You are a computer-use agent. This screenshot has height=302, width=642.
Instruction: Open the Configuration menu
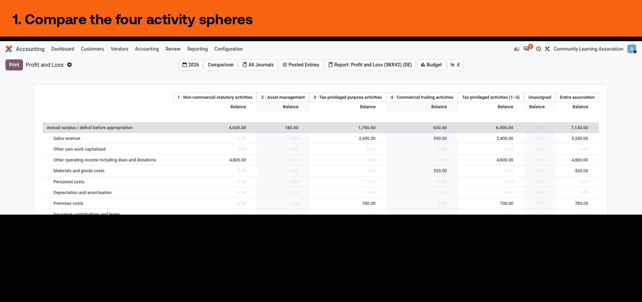(228, 49)
